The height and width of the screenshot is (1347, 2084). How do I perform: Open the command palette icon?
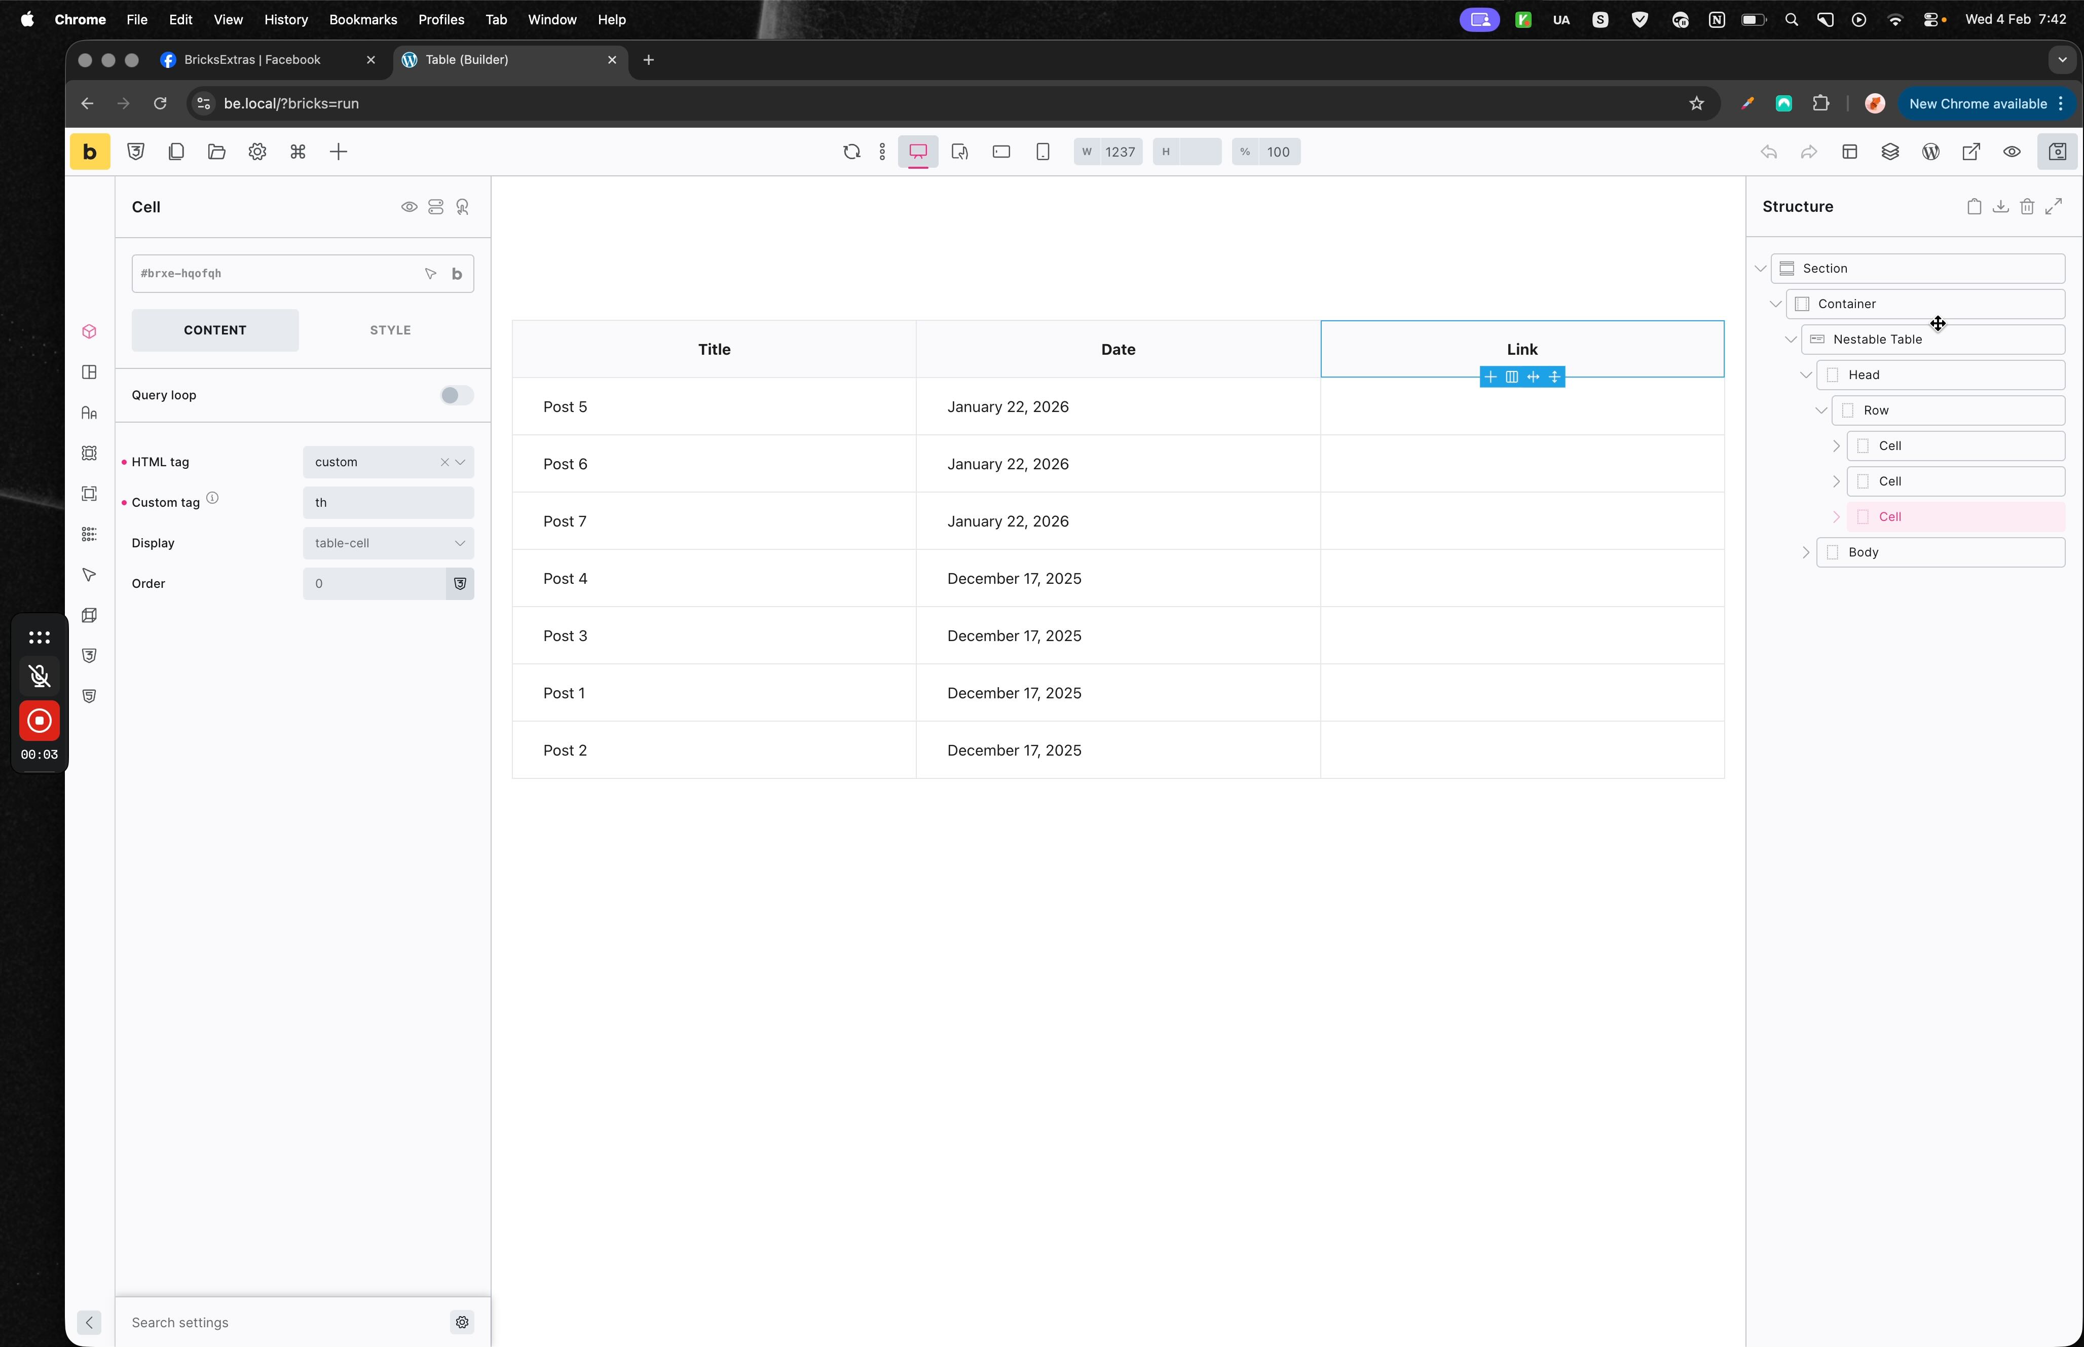point(298,152)
